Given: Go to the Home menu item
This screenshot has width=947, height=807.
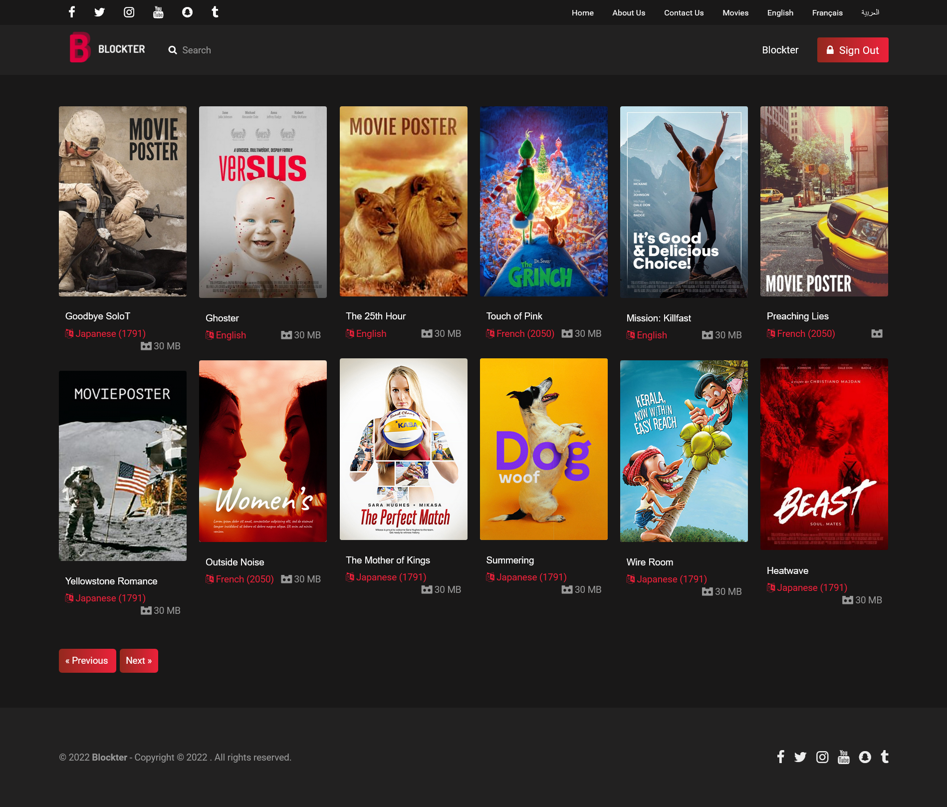Looking at the screenshot, I should click(x=583, y=12).
